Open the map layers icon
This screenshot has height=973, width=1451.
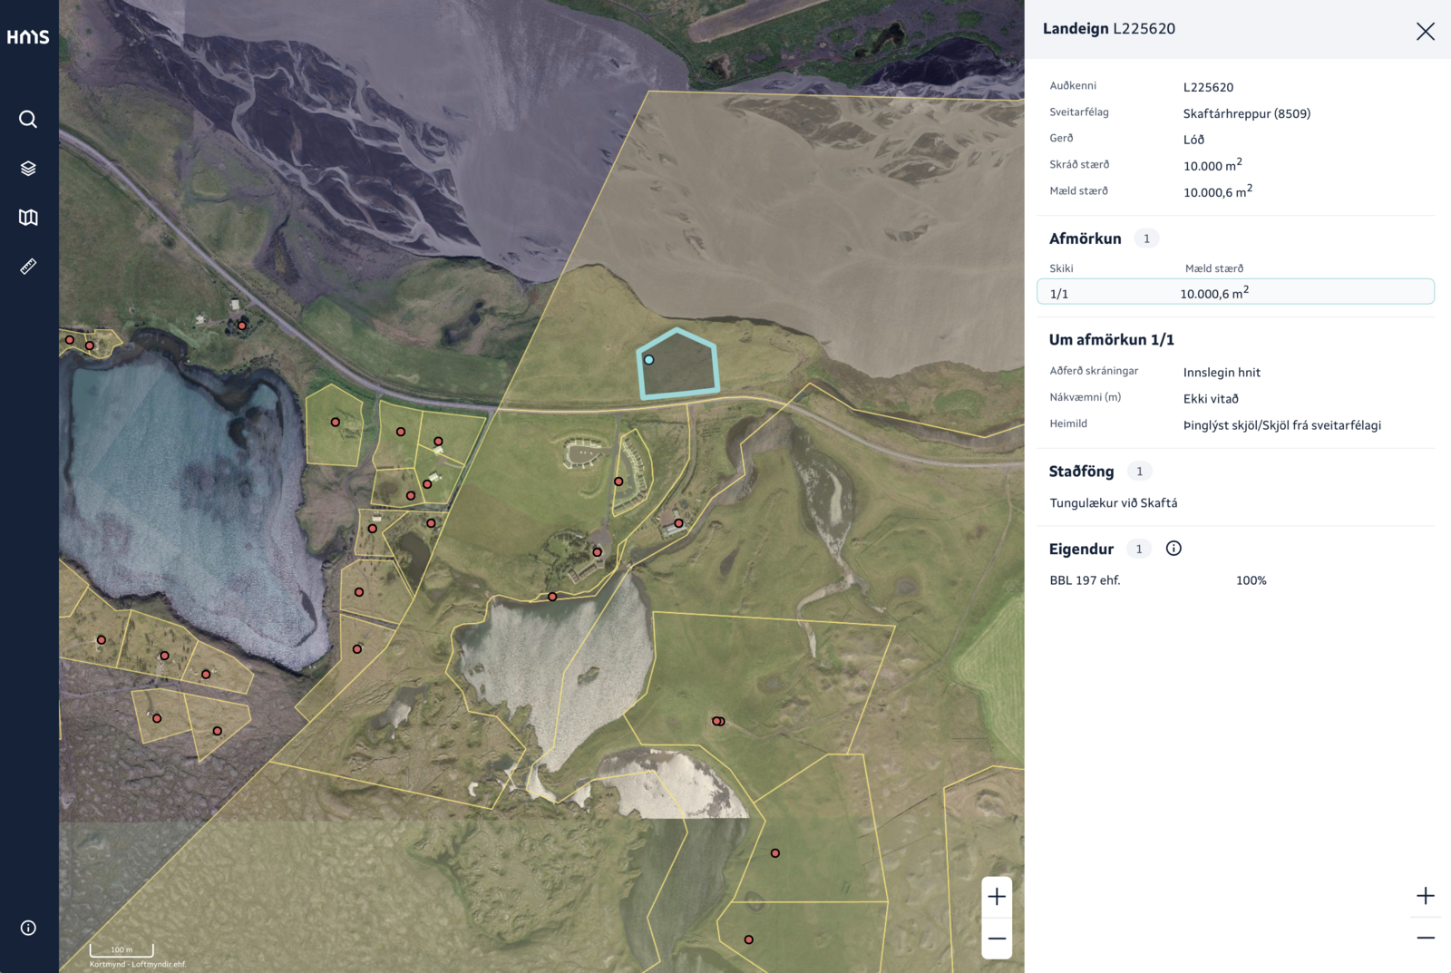(x=28, y=169)
